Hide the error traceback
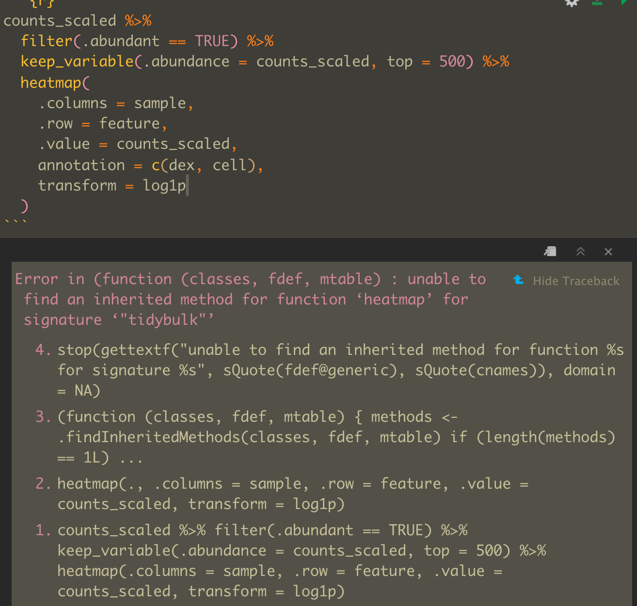Screen dimensions: 637x606 pyautogui.click(x=576, y=281)
